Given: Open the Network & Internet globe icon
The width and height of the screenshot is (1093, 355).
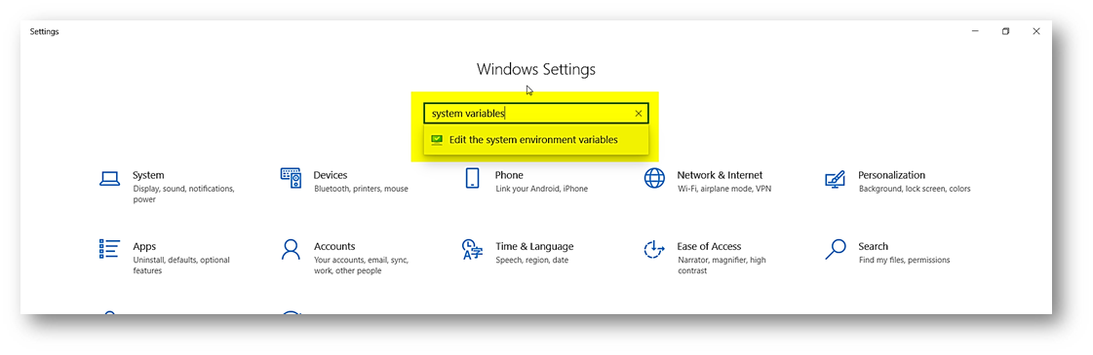Looking at the screenshot, I should 654,178.
